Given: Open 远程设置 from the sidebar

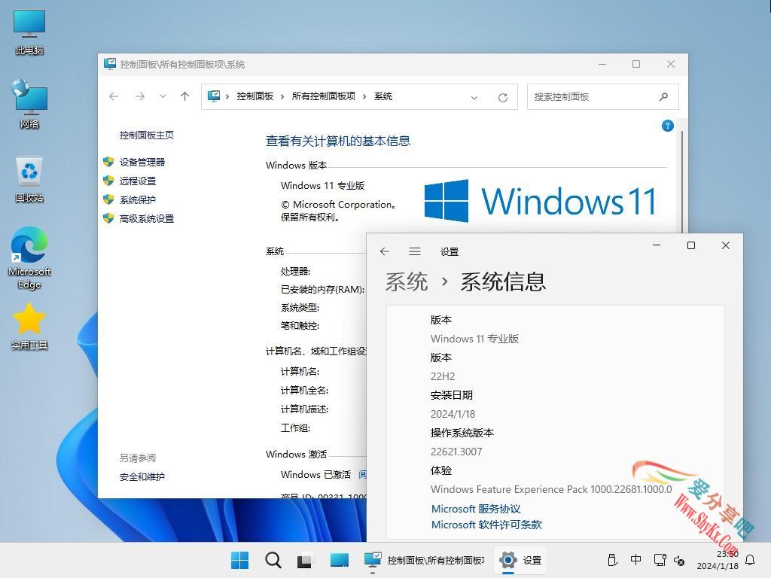Looking at the screenshot, I should (138, 181).
